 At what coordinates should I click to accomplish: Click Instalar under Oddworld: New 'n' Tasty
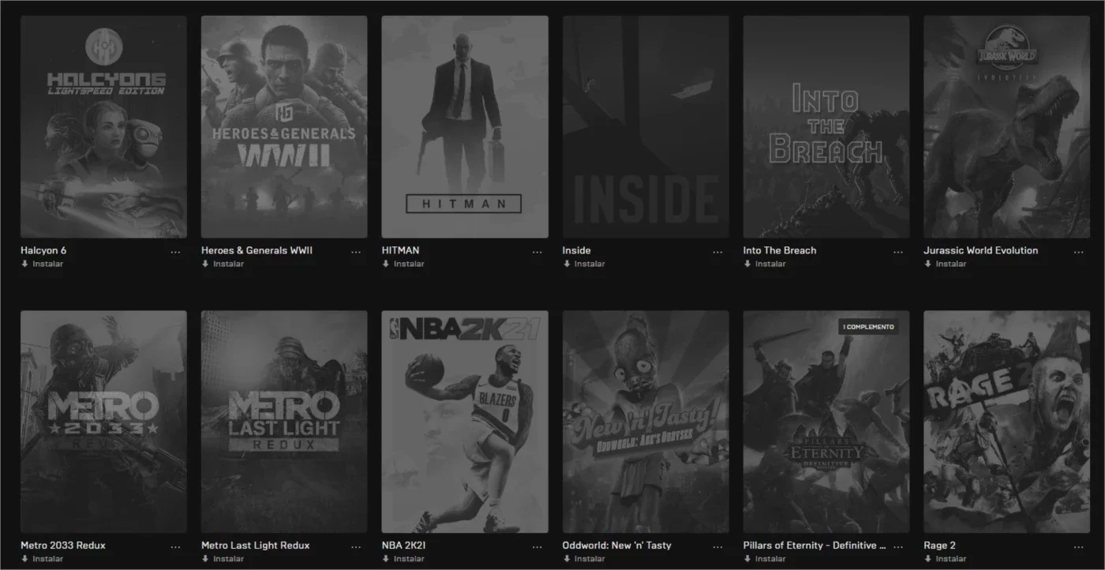click(584, 559)
